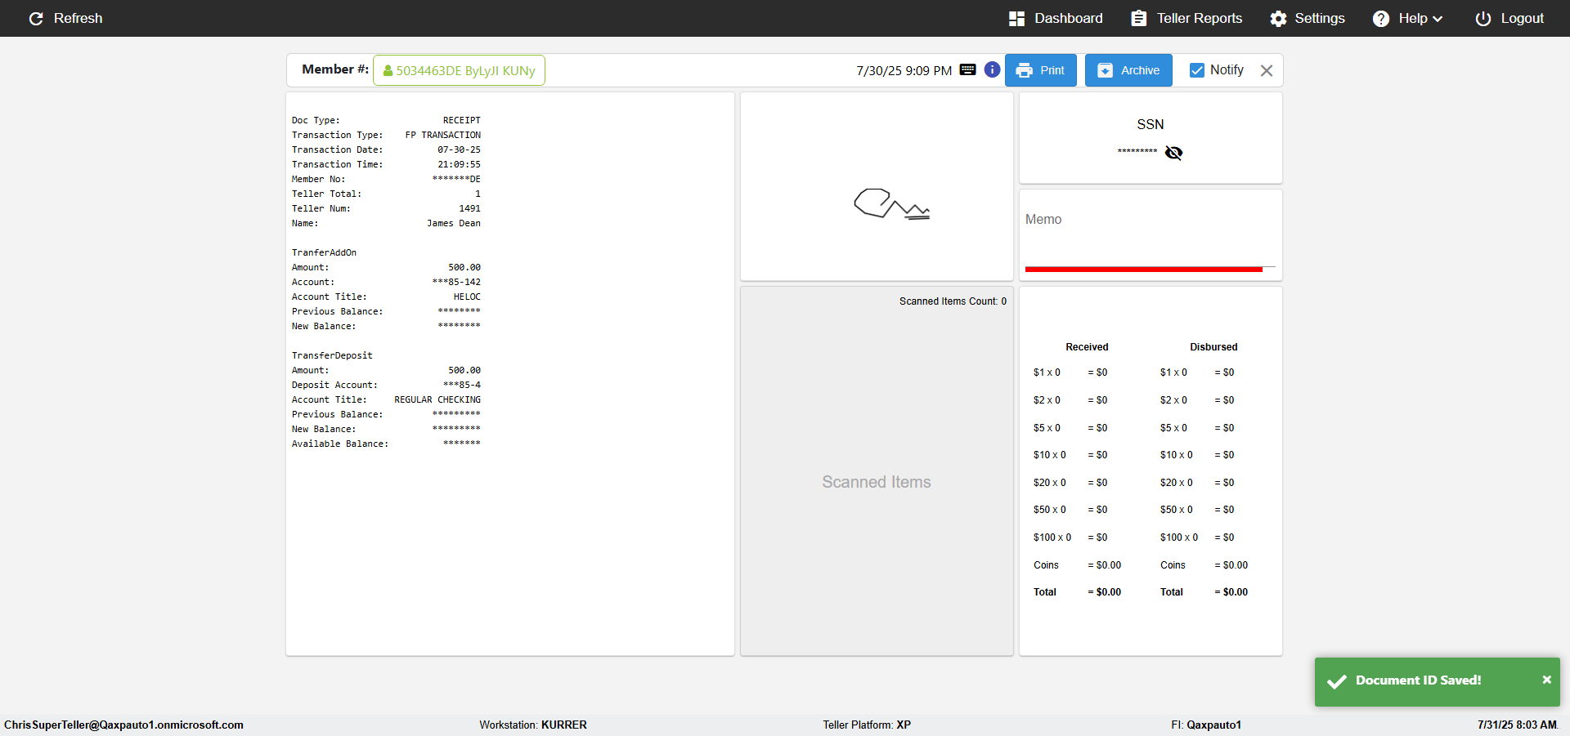Click the Received Coins entry

pyautogui.click(x=1077, y=565)
